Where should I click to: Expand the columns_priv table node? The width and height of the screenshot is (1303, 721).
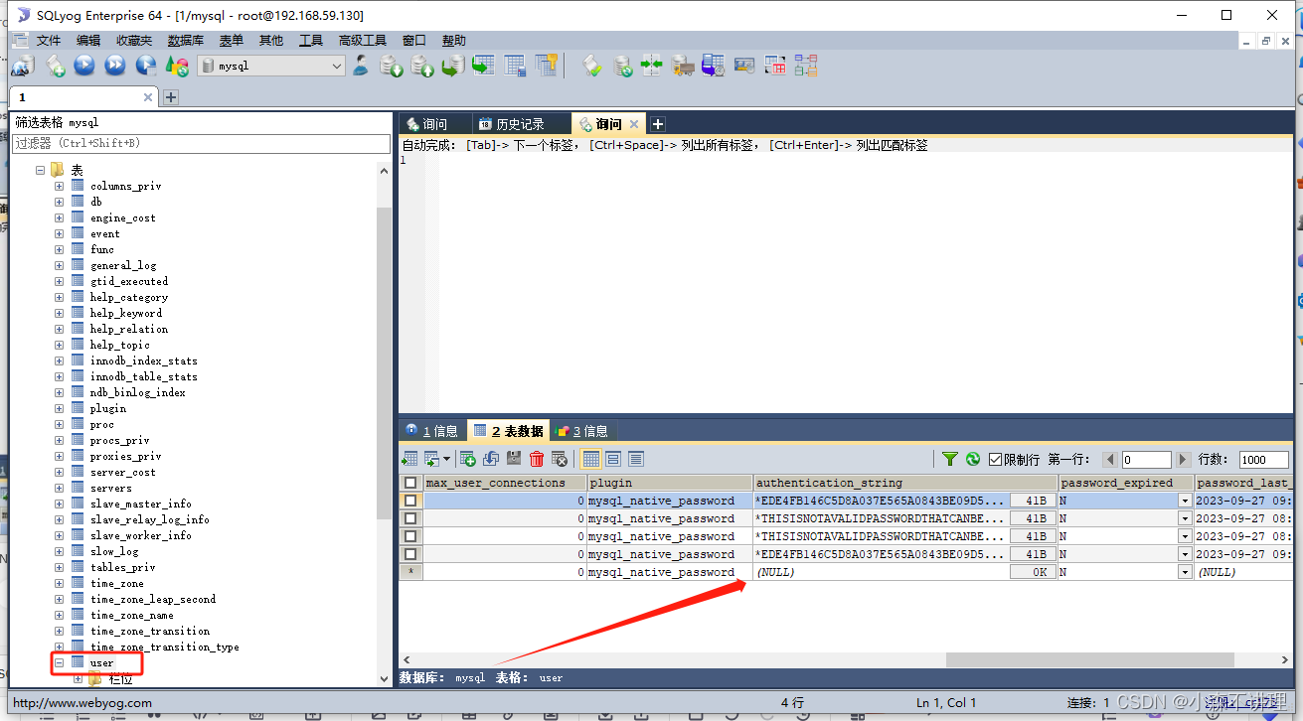tap(59, 186)
